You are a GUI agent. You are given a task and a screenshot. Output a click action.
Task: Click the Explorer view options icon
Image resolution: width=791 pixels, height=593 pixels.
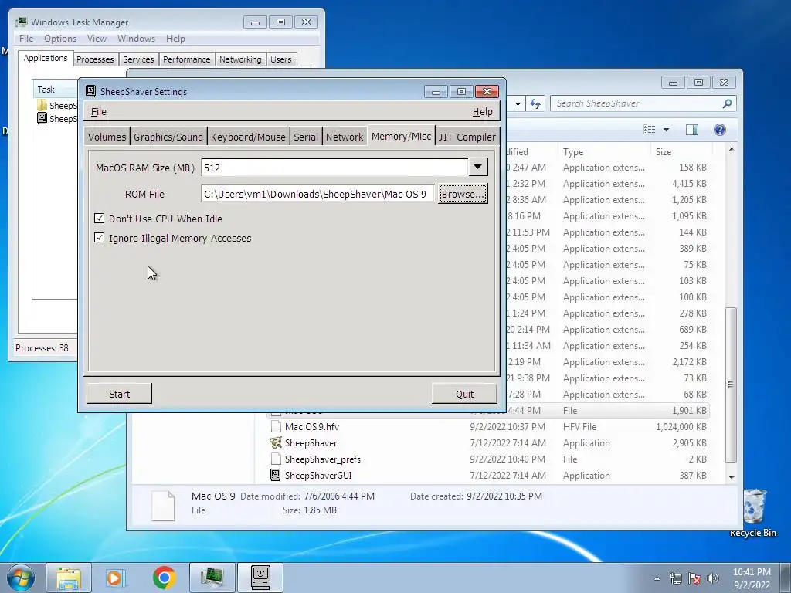click(649, 130)
